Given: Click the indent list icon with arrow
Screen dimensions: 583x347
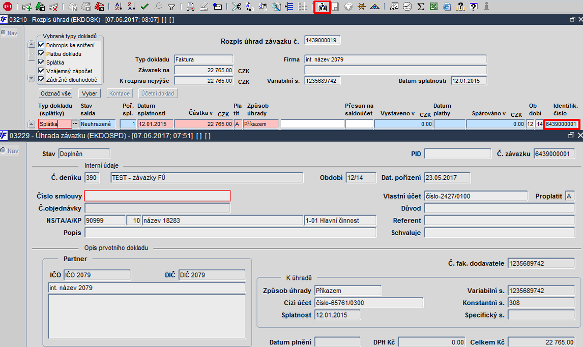Looking at the screenshot, I should 289,6.
